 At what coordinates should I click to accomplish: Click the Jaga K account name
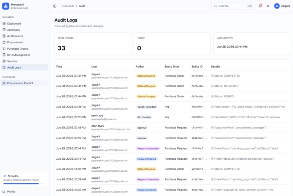pyautogui.click(x=285, y=6)
